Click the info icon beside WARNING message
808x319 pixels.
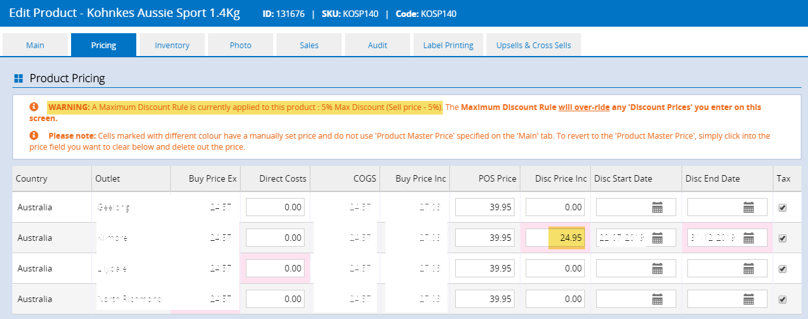click(x=34, y=107)
